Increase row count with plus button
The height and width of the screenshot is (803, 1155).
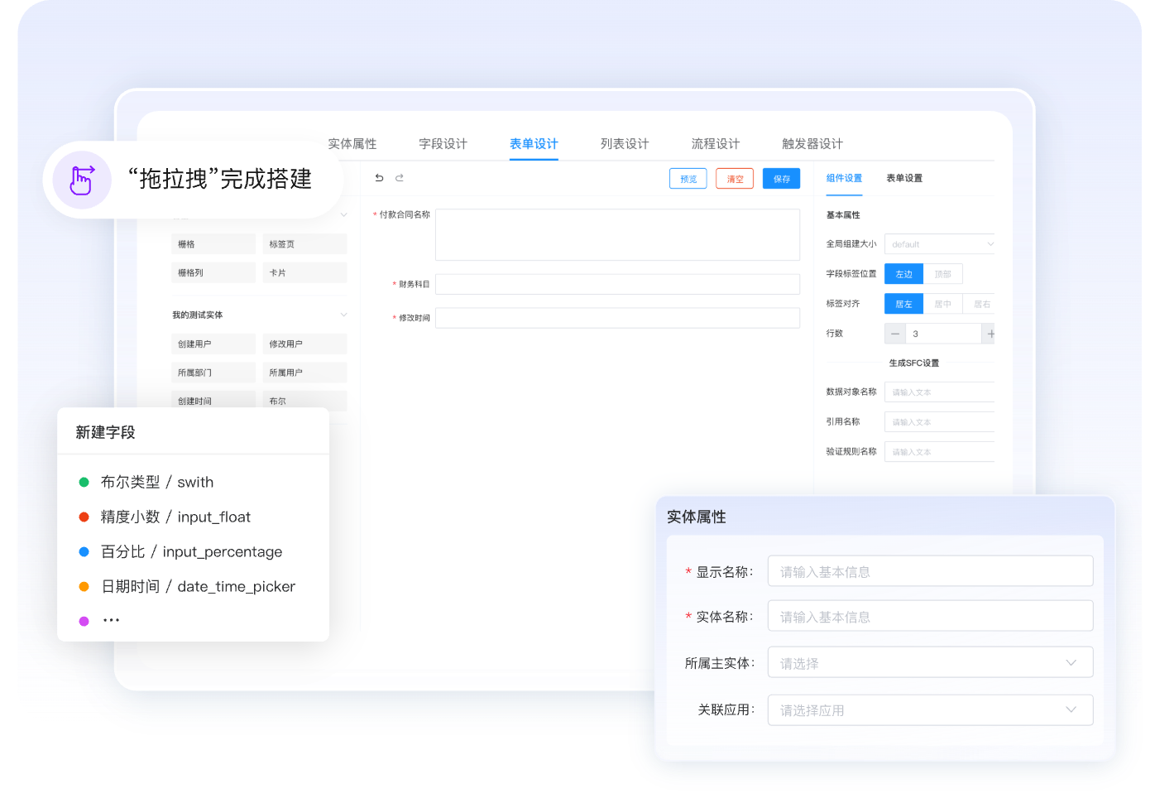point(990,334)
